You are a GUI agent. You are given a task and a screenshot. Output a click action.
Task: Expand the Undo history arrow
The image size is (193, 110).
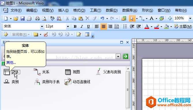107,19
